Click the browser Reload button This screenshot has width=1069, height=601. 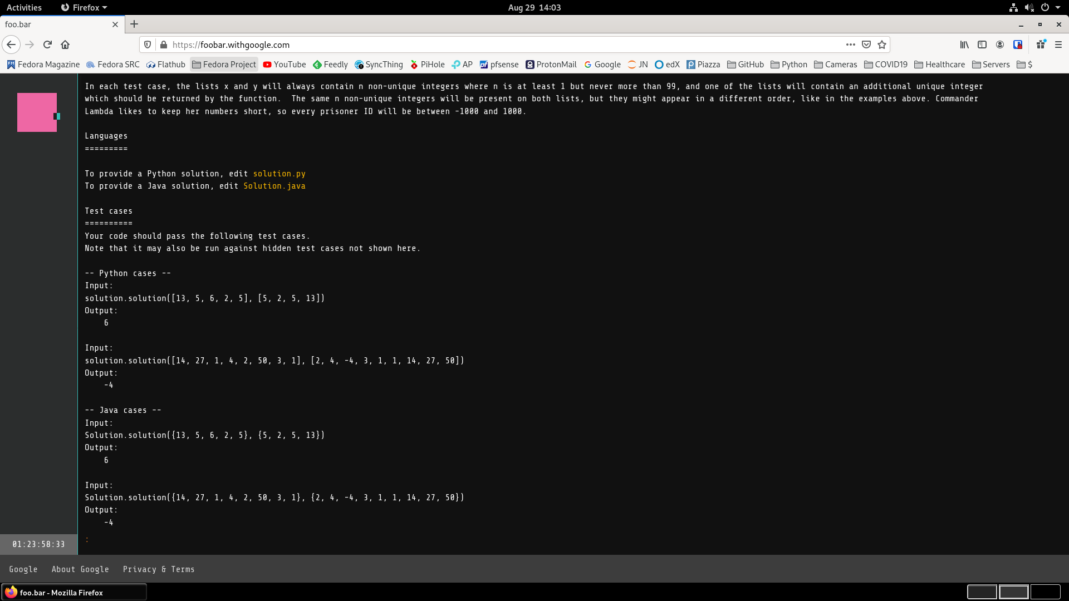47,45
